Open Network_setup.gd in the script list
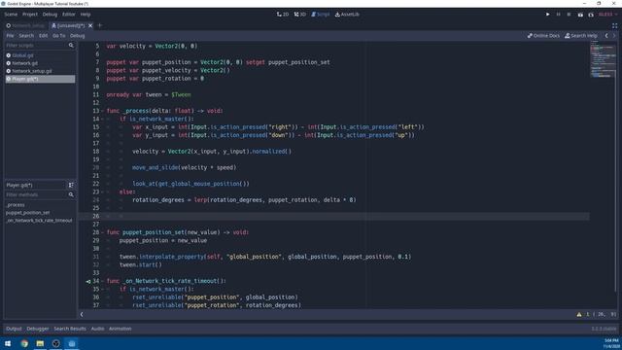The height and width of the screenshot is (350, 622). tap(40, 71)
